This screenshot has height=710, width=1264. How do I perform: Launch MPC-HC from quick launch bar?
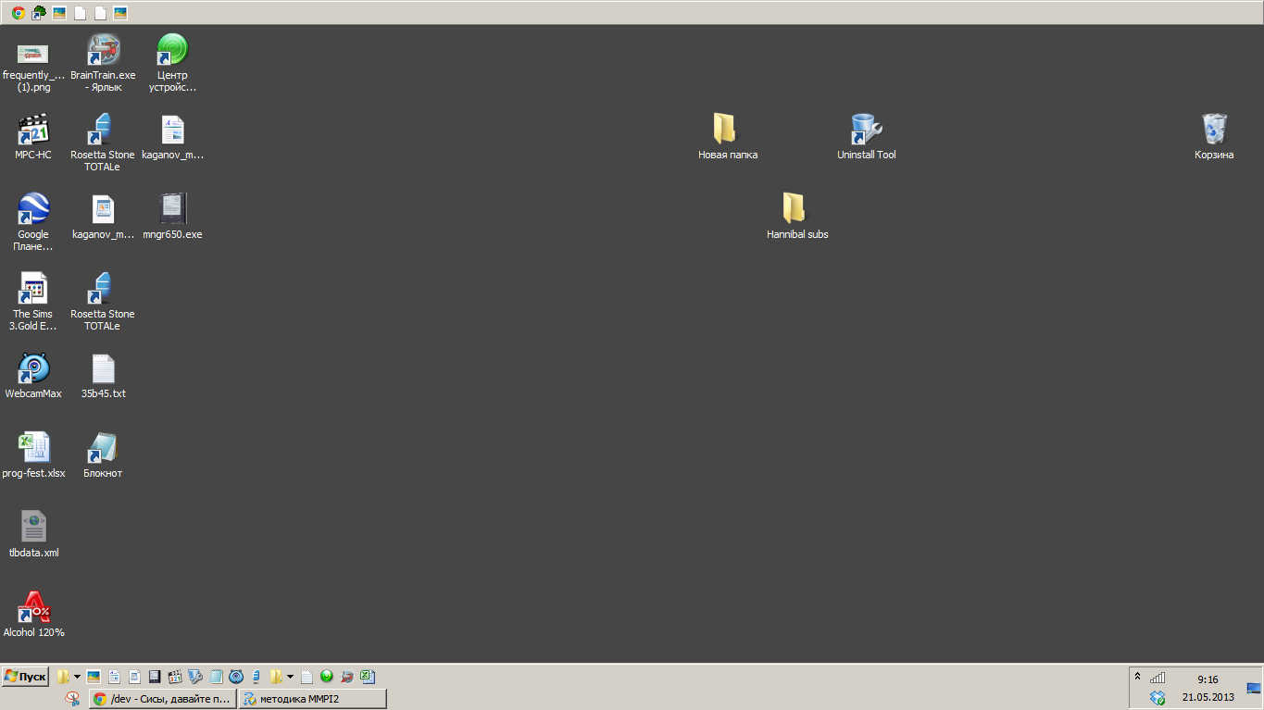coord(175,677)
